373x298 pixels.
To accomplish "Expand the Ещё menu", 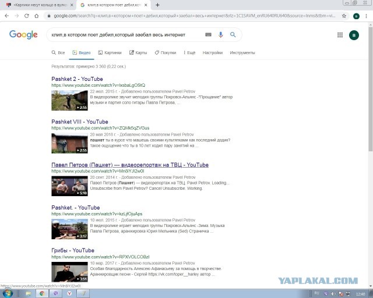I will [189, 53].
